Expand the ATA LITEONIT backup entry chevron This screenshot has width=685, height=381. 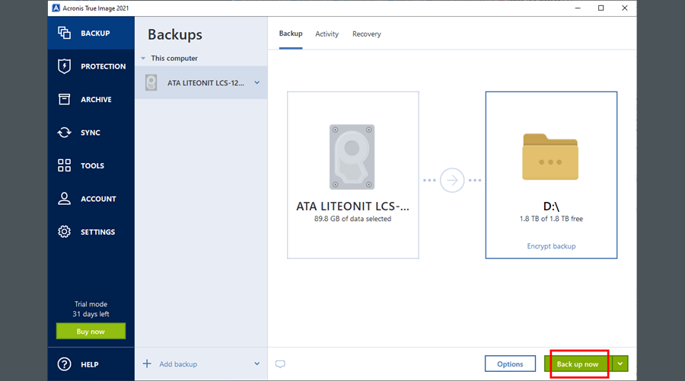pos(256,83)
